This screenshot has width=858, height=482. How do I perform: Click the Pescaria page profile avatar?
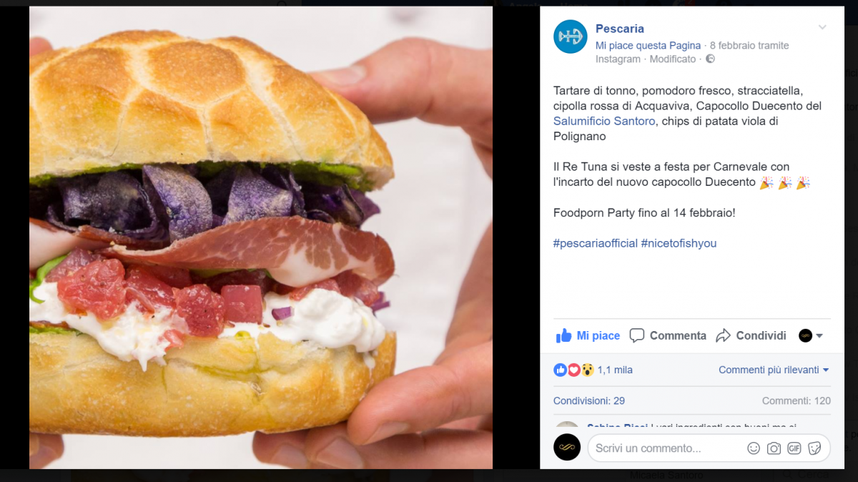tap(571, 36)
